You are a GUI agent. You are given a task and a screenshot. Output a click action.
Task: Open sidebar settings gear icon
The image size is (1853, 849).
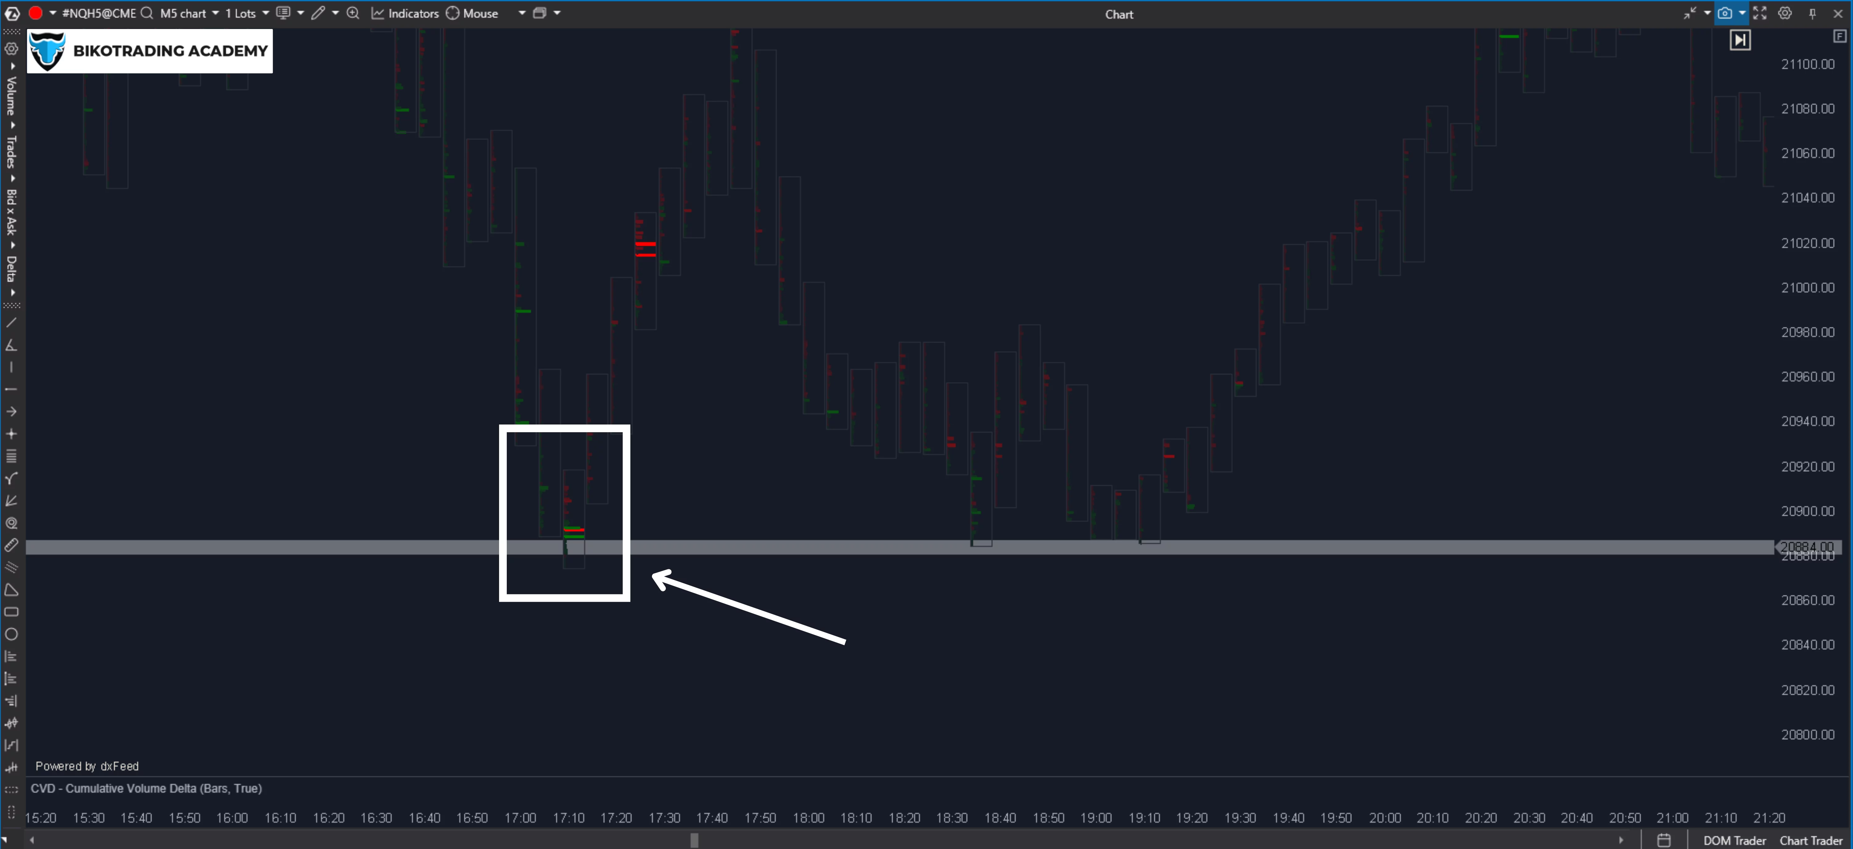coord(11,49)
